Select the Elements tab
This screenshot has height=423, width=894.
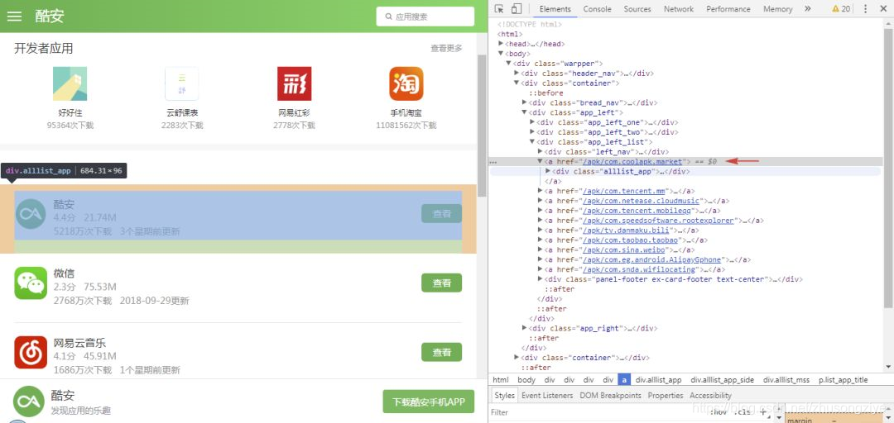[555, 8]
